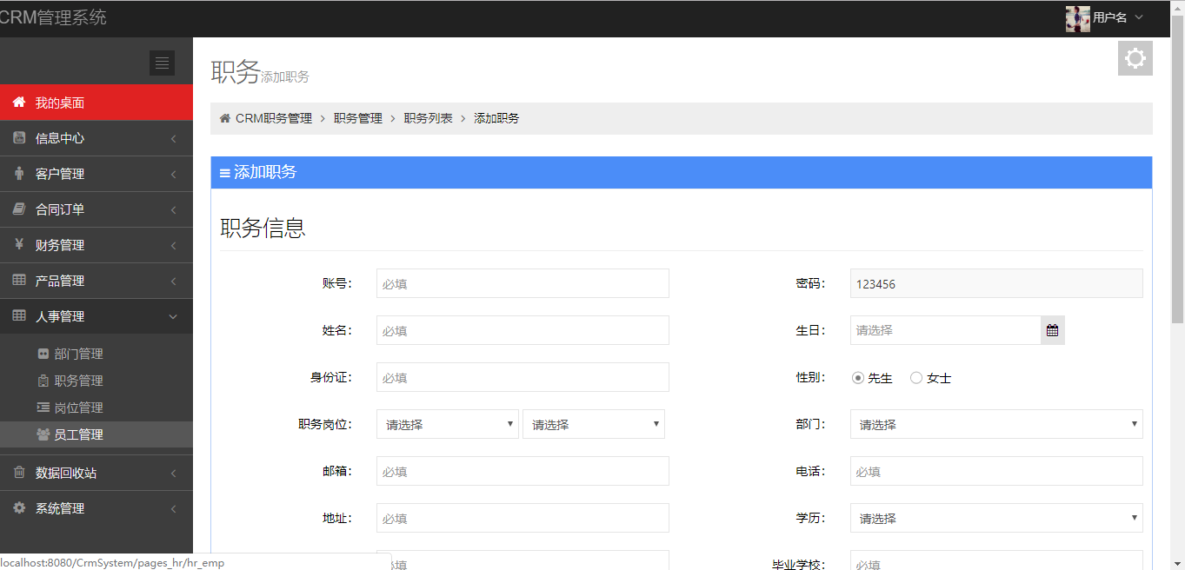1185x570 pixels.
Task: Open 合同订单 menu item
Action: pyautogui.click(x=97, y=209)
